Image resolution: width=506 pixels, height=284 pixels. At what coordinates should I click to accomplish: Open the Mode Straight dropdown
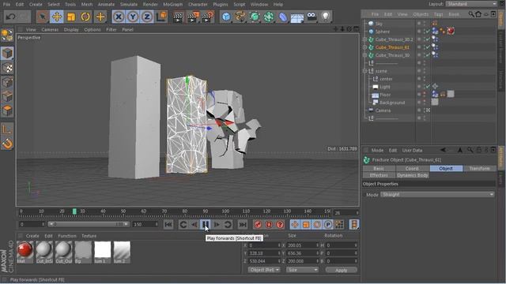[x=437, y=195]
